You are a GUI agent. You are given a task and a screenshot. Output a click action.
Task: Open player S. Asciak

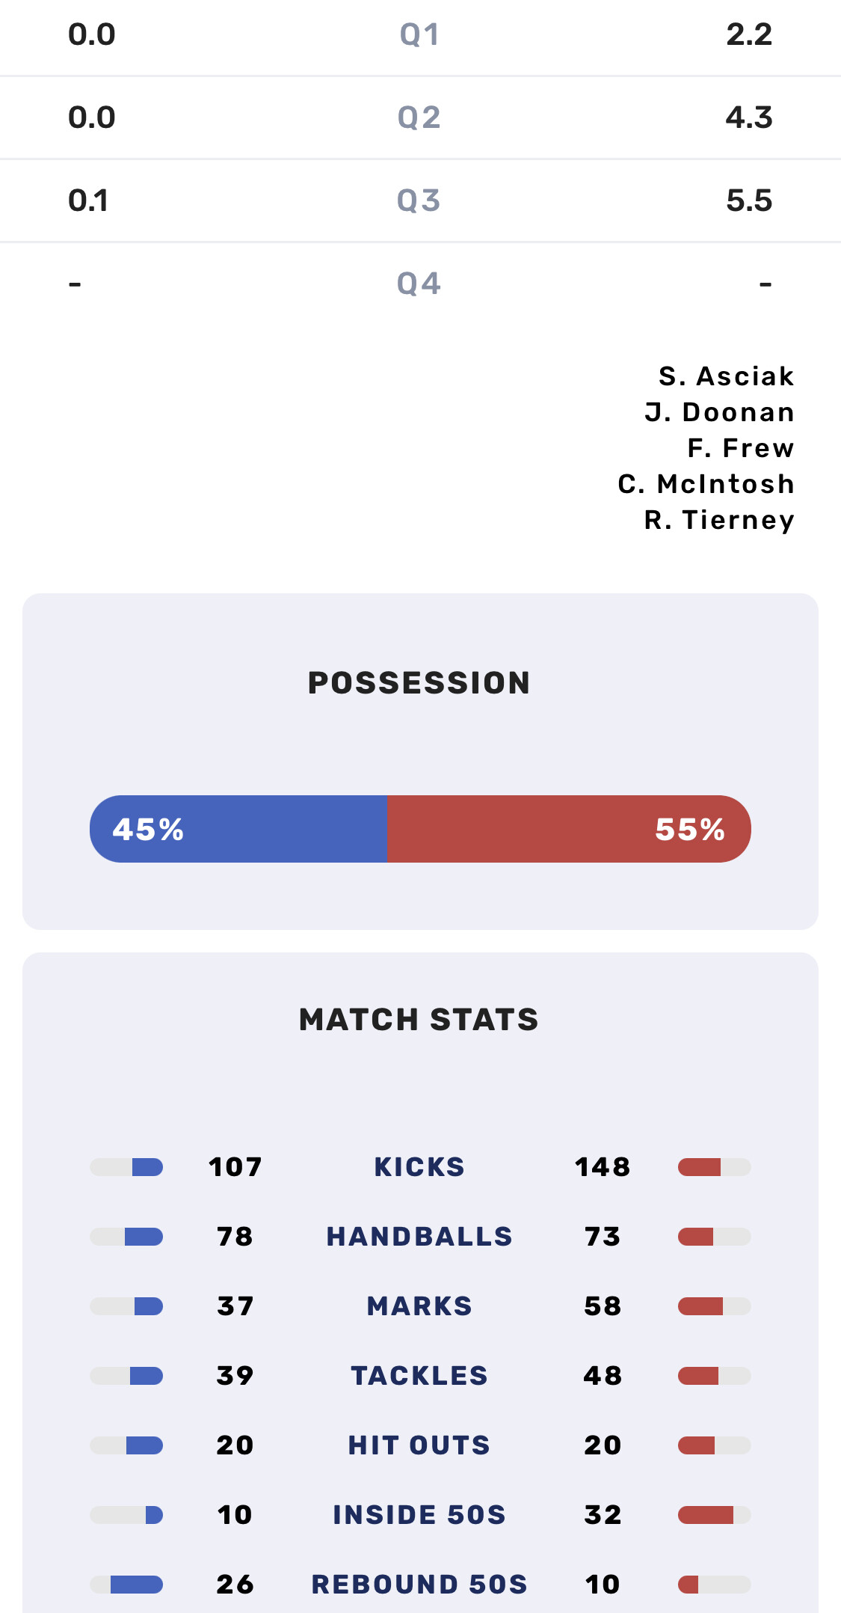point(726,376)
